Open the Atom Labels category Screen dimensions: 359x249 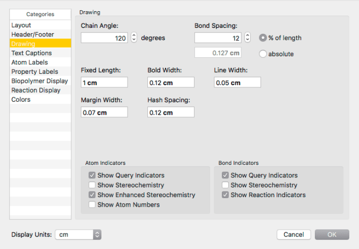click(x=29, y=62)
